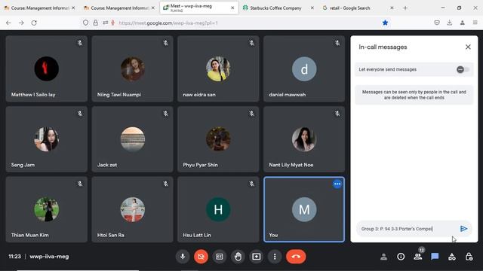The image size is (483, 271).
Task: Switch to the second Course: Management Information tab
Action: (x=119, y=8)
